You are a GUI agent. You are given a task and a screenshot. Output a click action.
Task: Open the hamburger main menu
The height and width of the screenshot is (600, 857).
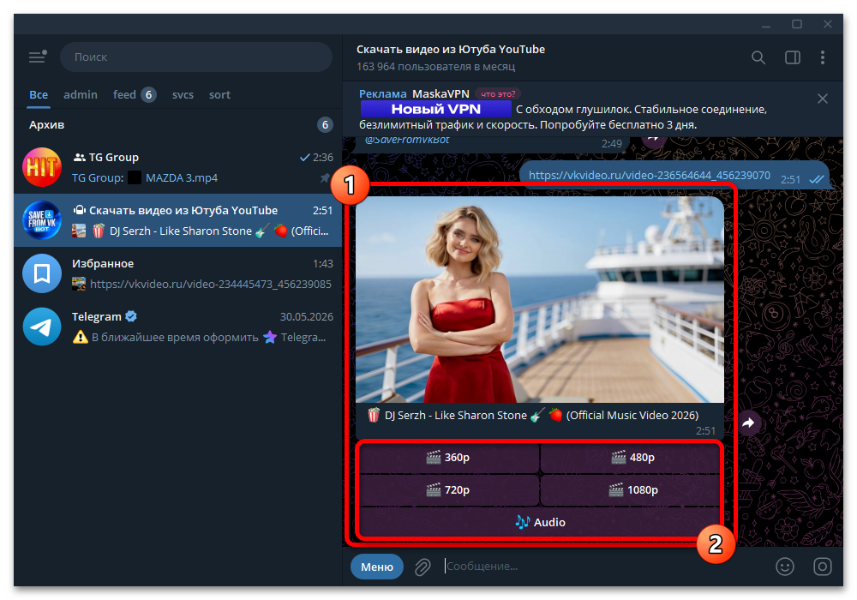pyautogui.click(x=37, y=57)
